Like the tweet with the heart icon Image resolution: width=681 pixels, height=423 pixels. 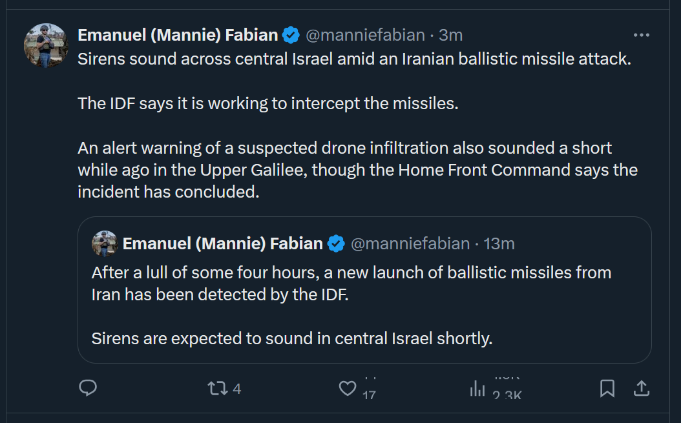pyautogui.click(x=348, y=389)
